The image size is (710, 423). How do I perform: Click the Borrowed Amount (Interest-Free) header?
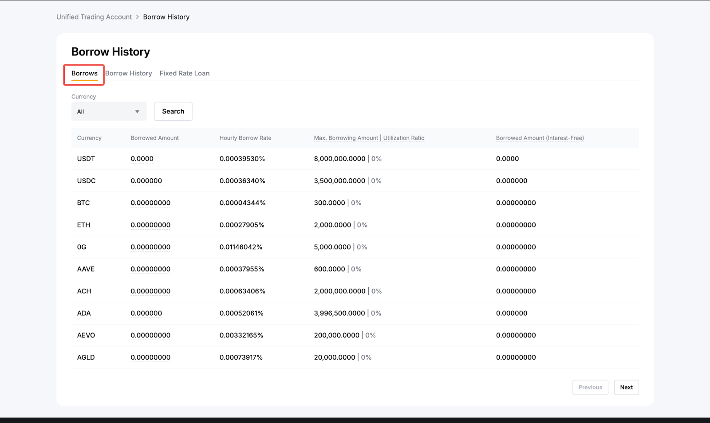540,138
